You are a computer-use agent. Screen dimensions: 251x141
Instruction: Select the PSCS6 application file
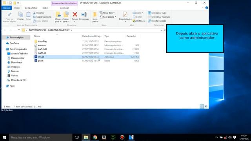pyautogui.click(x=86, y=57)
